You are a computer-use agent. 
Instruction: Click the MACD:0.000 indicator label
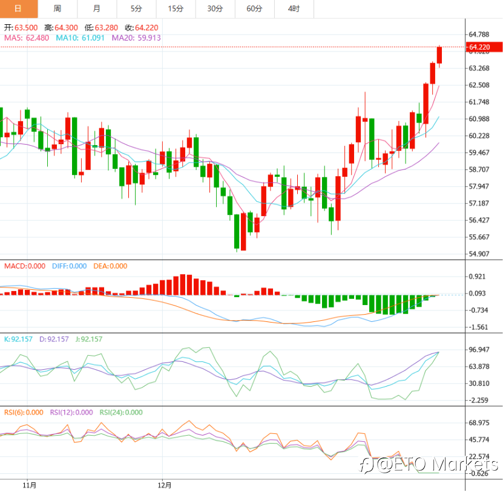25,266
